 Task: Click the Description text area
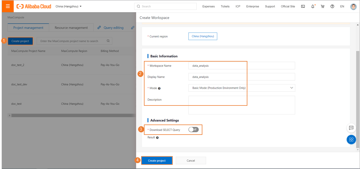242,105
